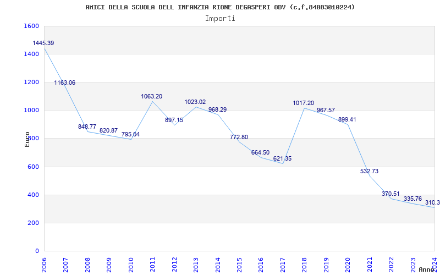Click the 621.35 data label
Screen dimensions: 440x275
(x=282, y=159)
